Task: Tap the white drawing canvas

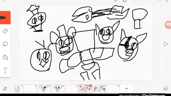Action: coord(85,43)
